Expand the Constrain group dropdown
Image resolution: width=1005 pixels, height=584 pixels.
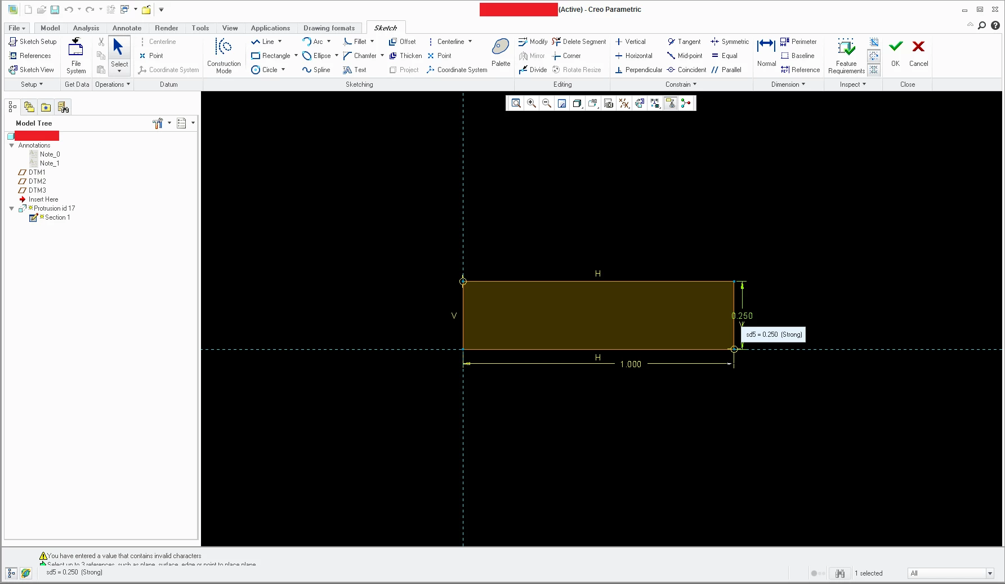pos(681,84)
